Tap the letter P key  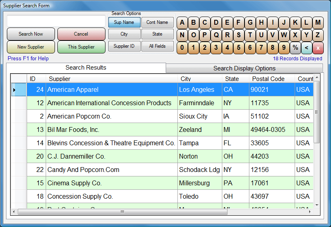click(x=205, y=35)
